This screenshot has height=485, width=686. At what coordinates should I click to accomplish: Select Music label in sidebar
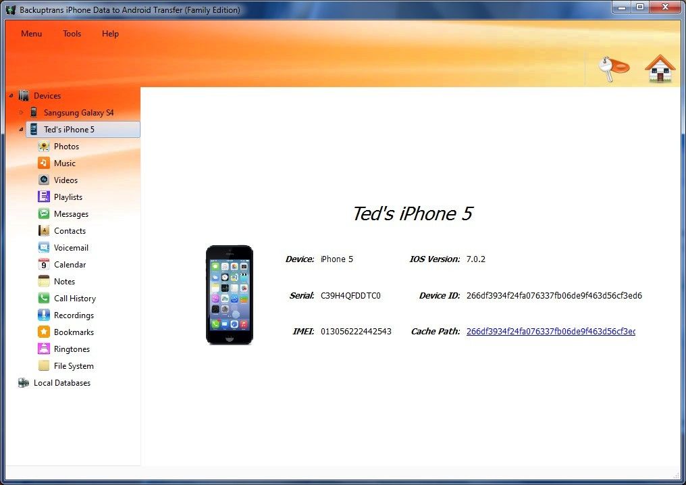pyautogui.click(x=65, y=163)
